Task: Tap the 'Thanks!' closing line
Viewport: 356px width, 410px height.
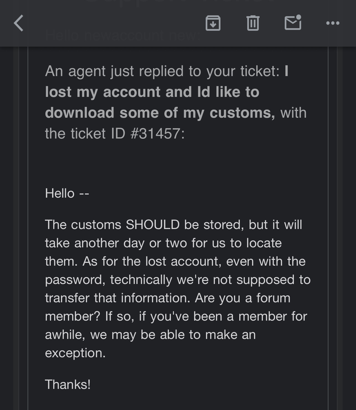Action: (68, 384)
